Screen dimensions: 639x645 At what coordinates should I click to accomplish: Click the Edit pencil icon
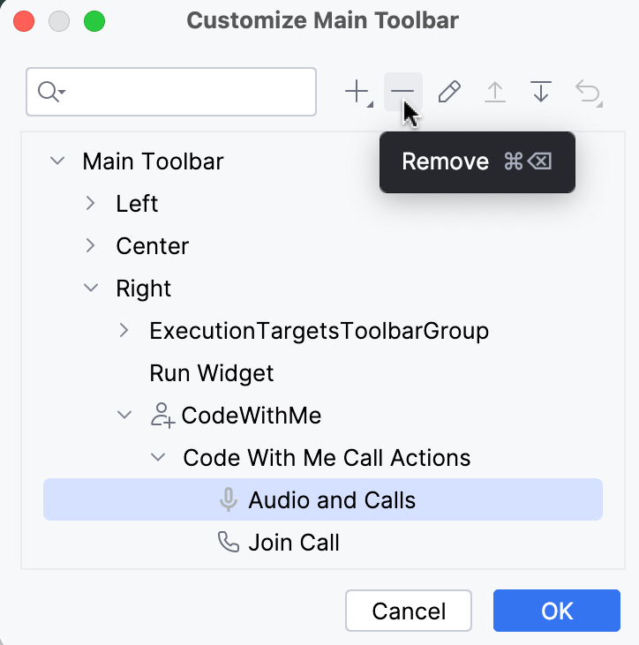(449, 92)
